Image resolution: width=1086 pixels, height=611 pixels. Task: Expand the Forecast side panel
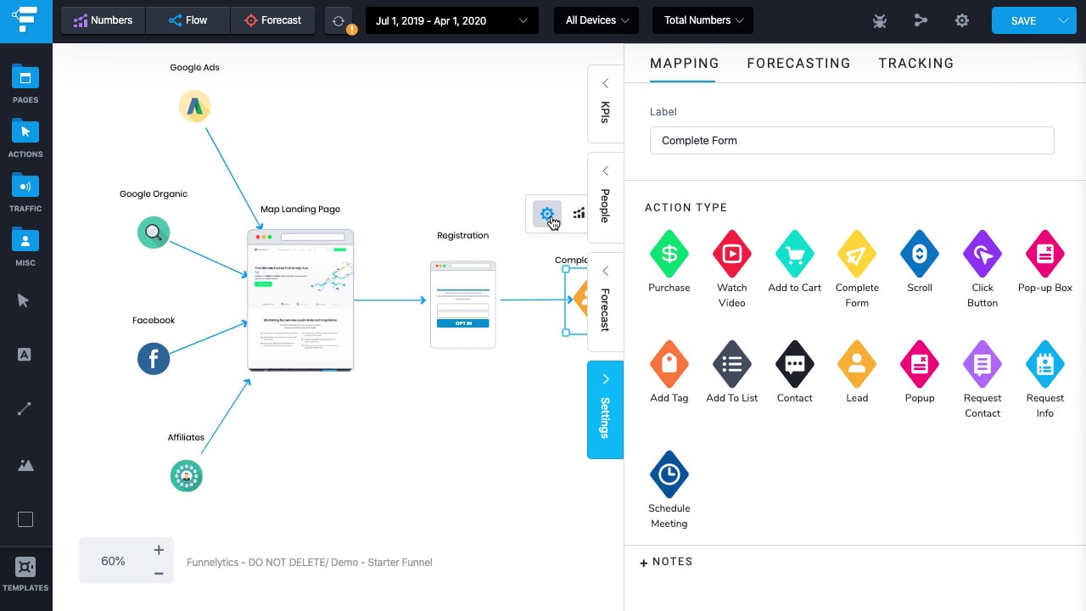point(605,301)
